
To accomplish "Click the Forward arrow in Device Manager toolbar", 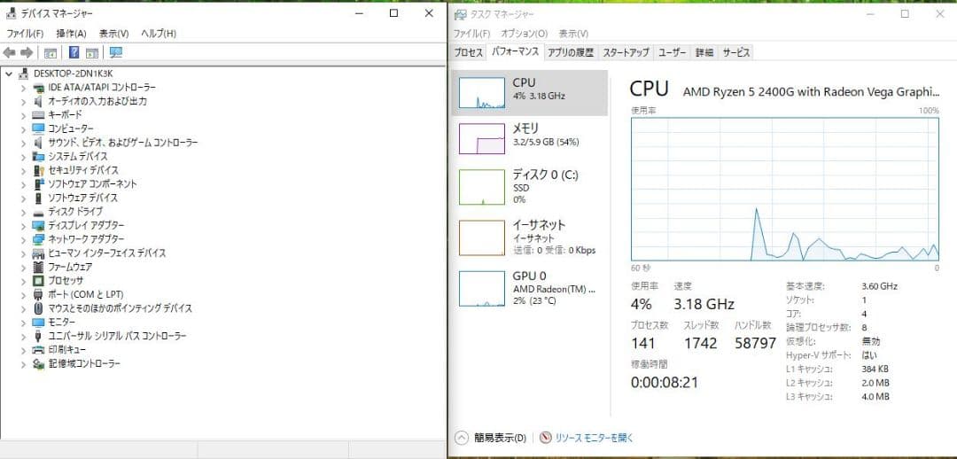I will 27,53.
